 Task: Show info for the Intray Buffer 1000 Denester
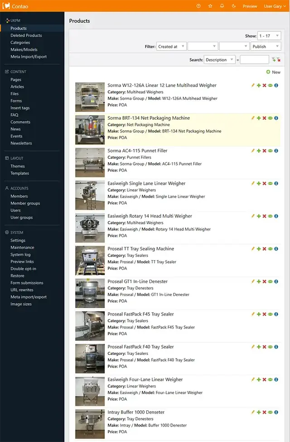pyautogui.click(x=276, y=412)
